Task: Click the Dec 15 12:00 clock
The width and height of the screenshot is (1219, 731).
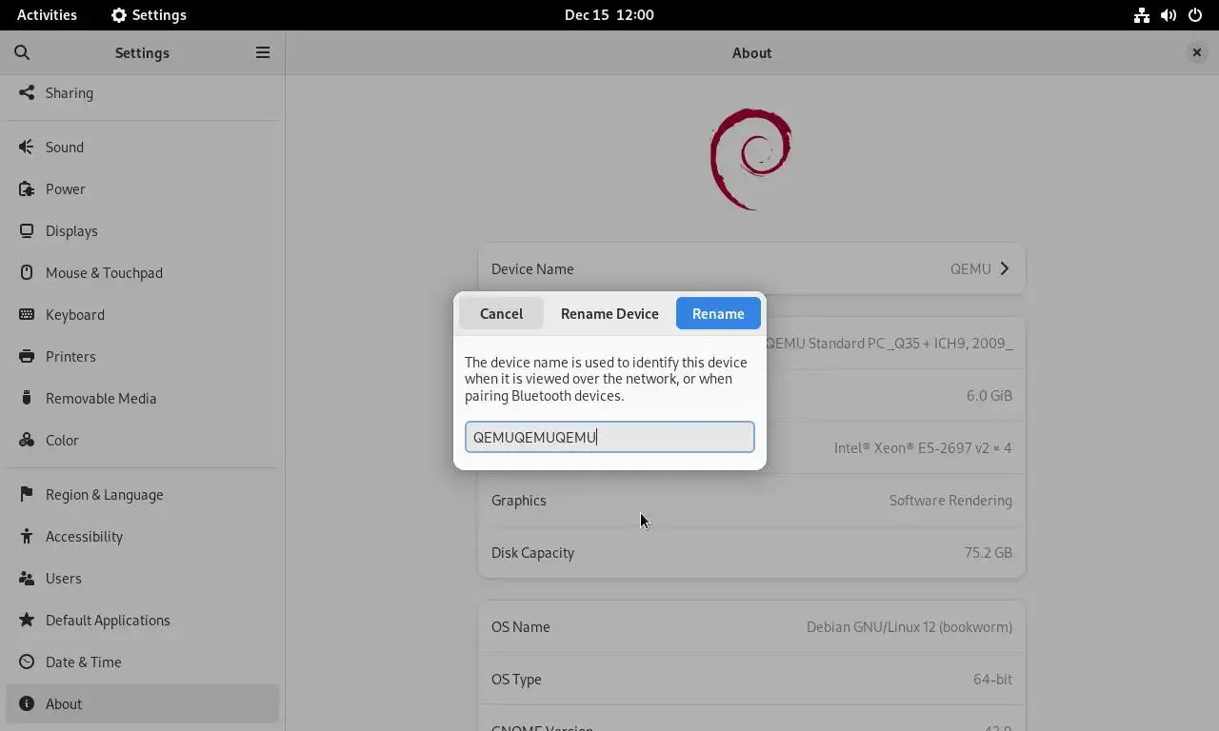Action: coord(609,15)
